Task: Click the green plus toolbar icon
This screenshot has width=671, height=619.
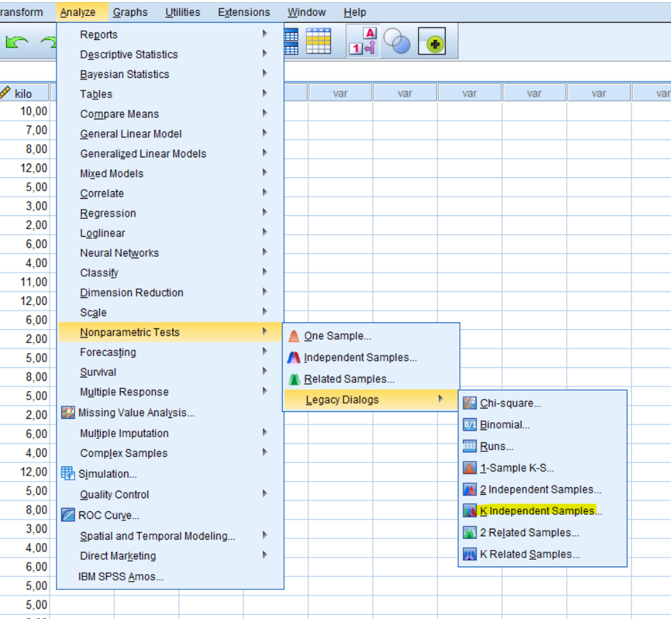Action: coord(434,43)
